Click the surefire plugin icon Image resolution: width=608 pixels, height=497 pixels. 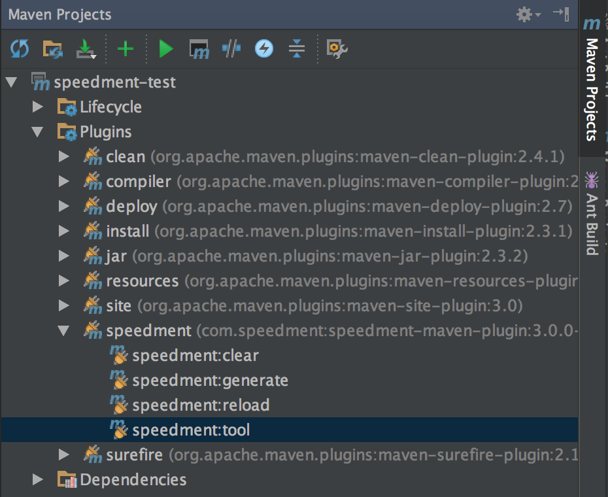93,454
